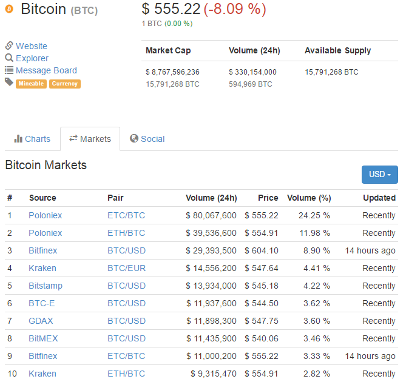Open the BTC/EUR pair on Kraken
The height and width of the screenshot is (379, 406).
(126, 268)
